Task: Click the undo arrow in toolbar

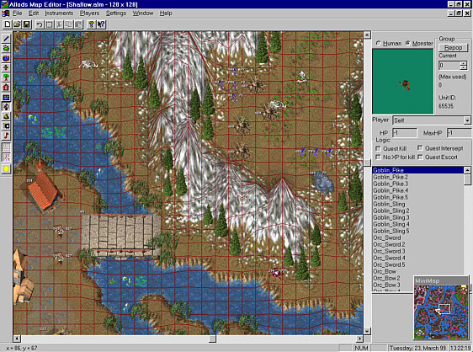Action: [x=40, y=24]
